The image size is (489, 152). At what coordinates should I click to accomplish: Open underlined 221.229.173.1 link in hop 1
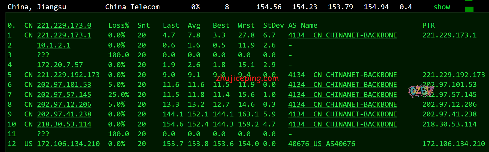(64, 35)
